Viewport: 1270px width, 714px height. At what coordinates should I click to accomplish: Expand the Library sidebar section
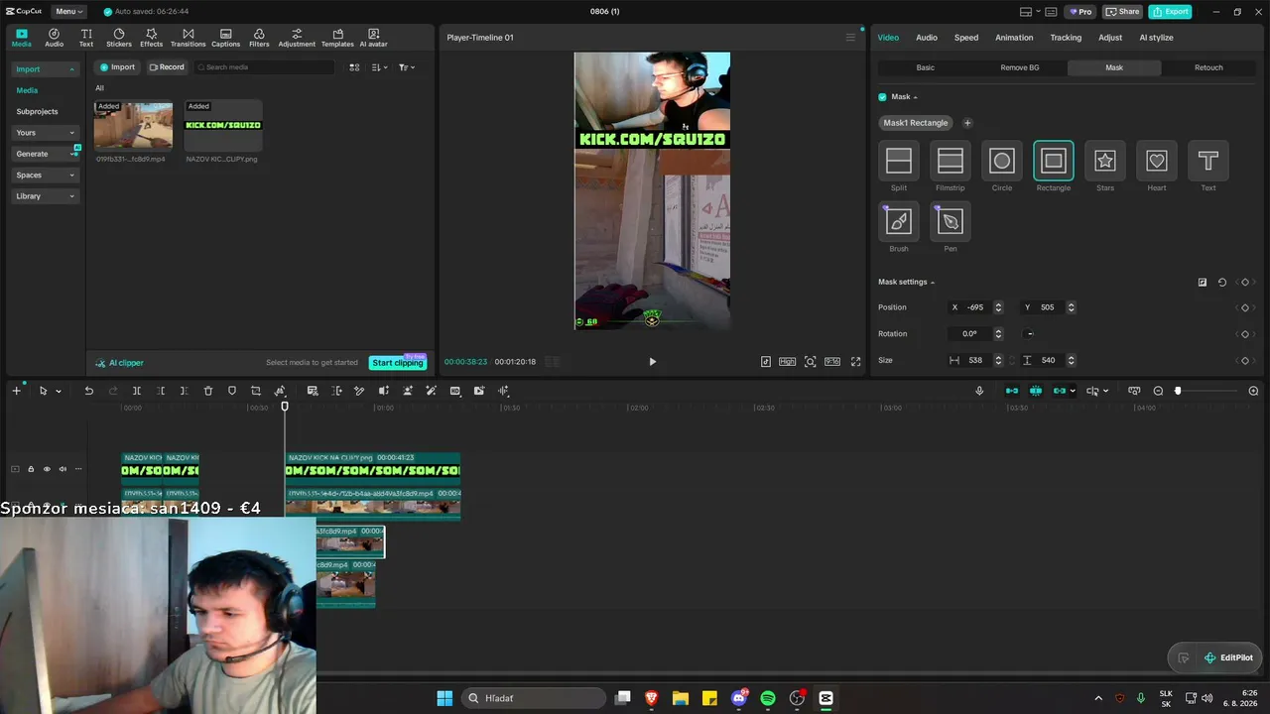click(46, 196)
